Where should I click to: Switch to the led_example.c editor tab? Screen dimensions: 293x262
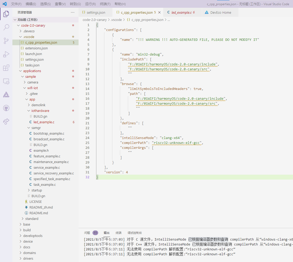(x=182, y=12)
